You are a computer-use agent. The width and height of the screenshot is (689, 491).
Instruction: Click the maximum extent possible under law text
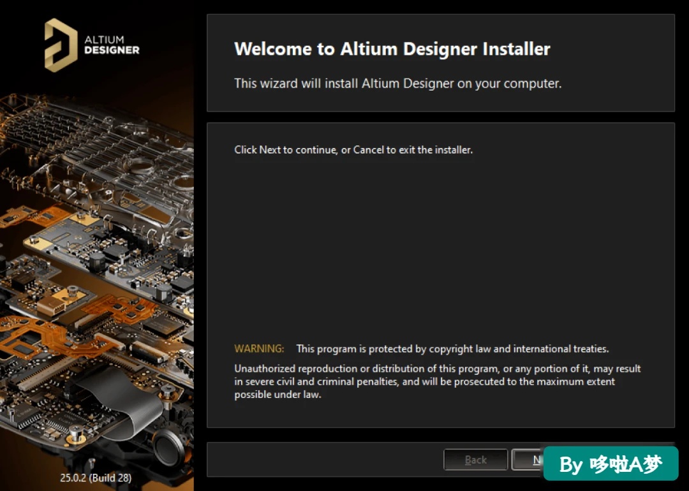coord(424,388)
